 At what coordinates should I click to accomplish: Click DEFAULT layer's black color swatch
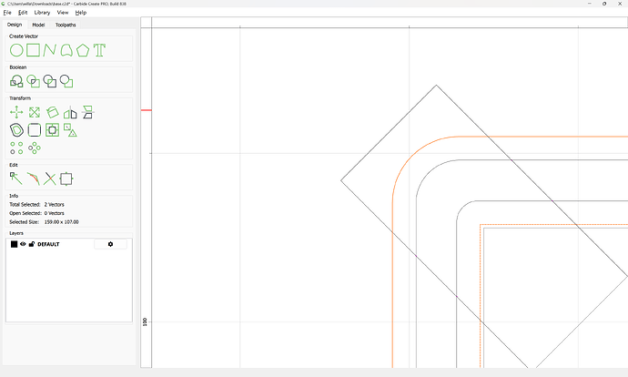point(14,244)
